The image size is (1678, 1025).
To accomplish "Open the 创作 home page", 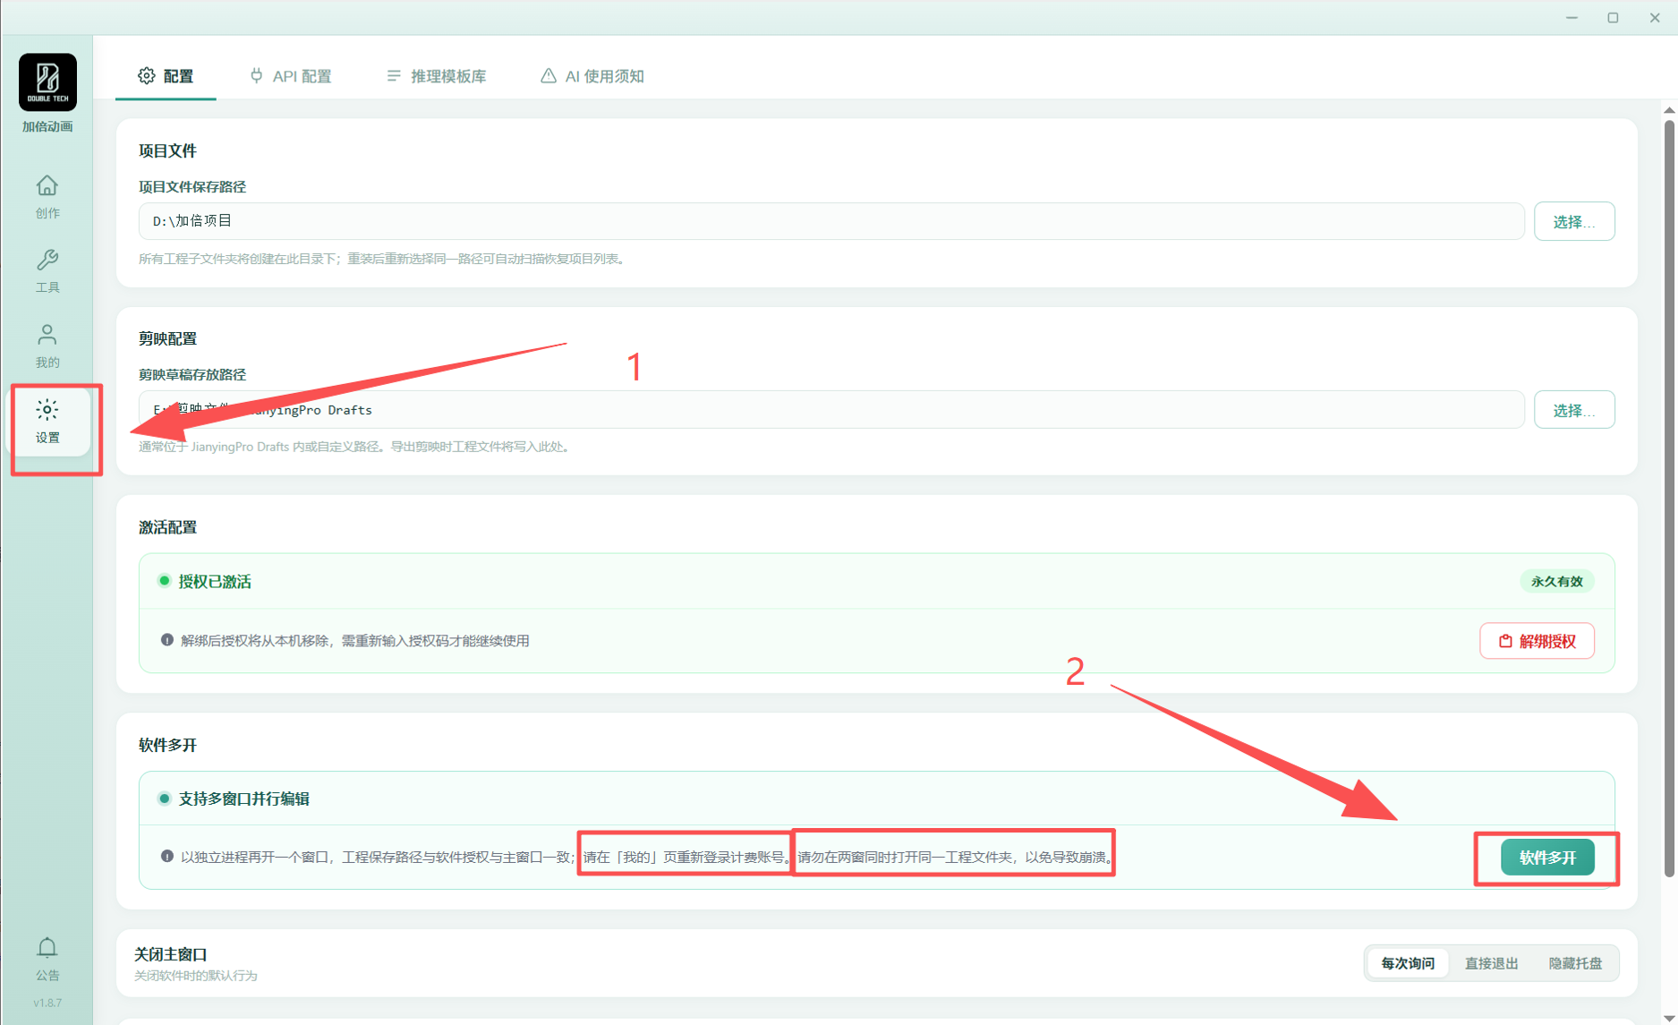I will coord(47,197).
